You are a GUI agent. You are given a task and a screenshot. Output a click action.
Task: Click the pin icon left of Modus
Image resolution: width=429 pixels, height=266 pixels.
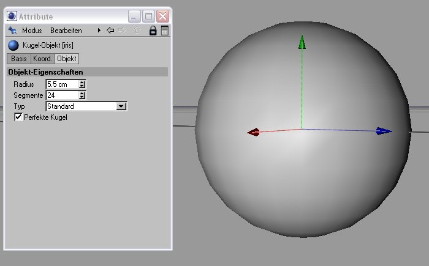pyautogui.click(x=12, y=31)
